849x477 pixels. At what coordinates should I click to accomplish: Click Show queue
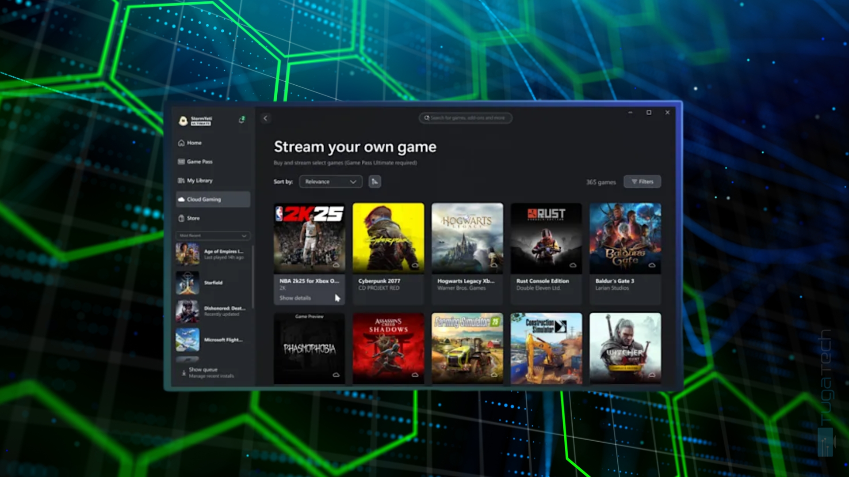pos(203,369)
